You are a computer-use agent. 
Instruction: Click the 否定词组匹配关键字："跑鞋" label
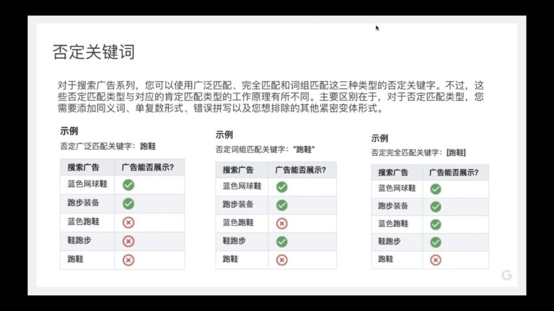click(x=265, y=149)
